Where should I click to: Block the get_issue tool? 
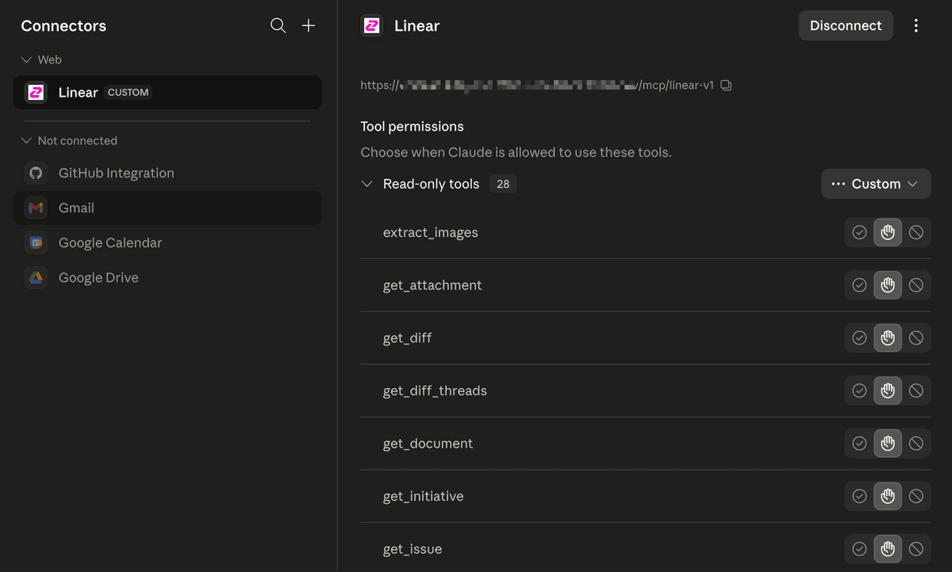click(916, 549)
